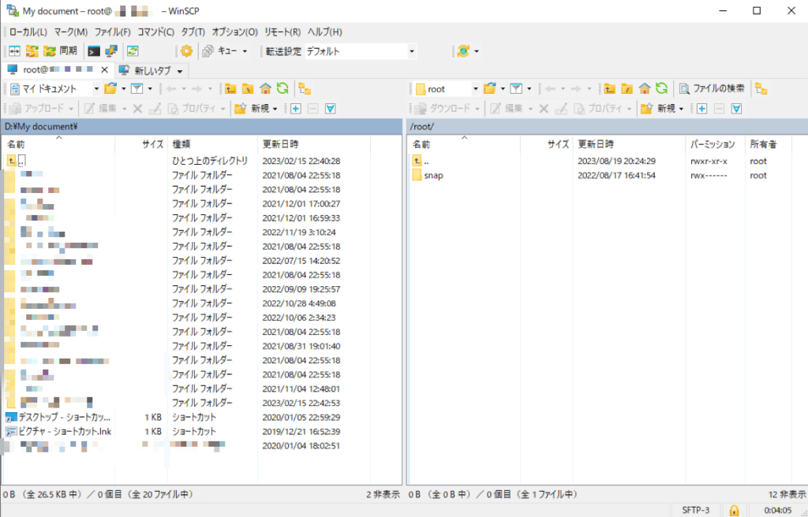The image size is (808, 517).
Task: Open the マイ ドキュメント drive dropdown
Action: pos(95,89)
